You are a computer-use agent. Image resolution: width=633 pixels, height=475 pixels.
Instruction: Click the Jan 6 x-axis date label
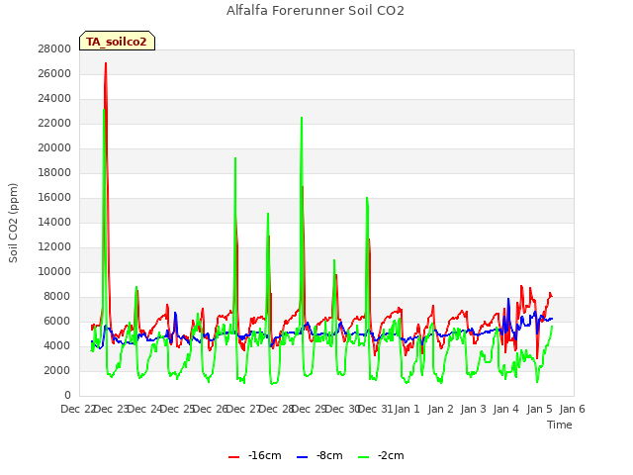[573, 409]
